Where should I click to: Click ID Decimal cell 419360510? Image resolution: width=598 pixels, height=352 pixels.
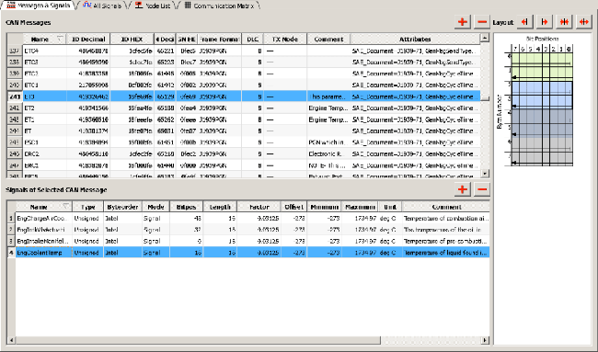pyautogui.click(x=88, y=119)
